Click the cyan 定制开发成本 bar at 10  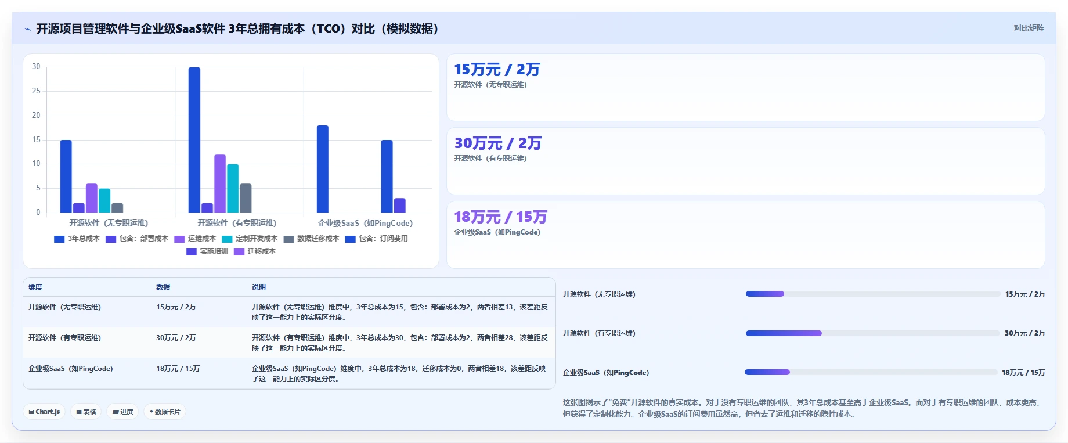[x=233, y=188]
